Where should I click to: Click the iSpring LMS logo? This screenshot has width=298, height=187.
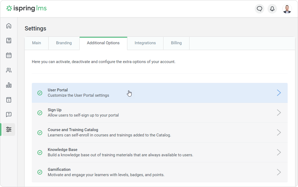tap(27, 8)
